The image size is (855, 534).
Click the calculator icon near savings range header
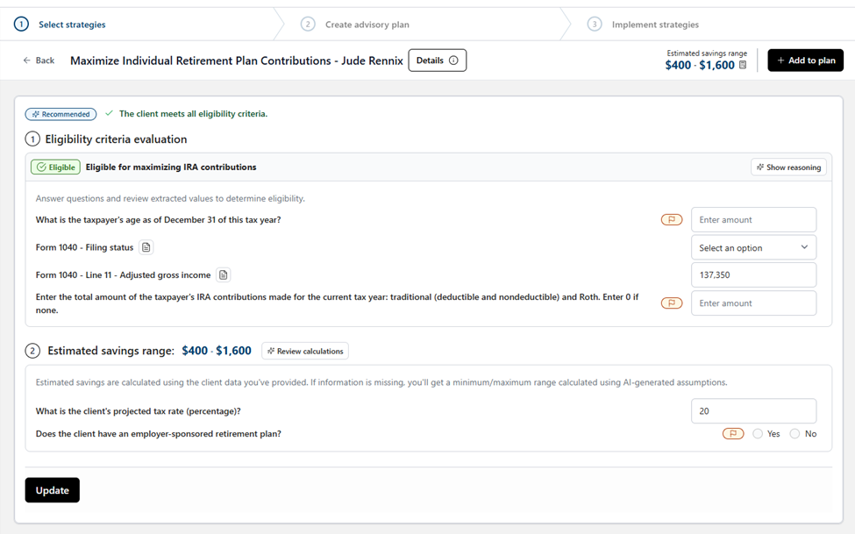pyautogui.click(x=743, y=65)
